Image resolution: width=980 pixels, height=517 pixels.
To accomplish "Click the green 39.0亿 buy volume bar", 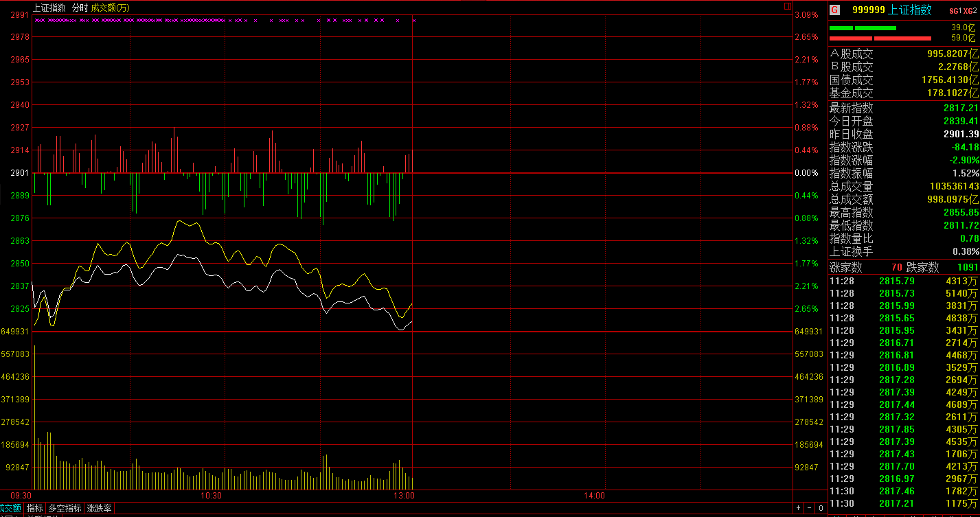I will click(863, 28).
